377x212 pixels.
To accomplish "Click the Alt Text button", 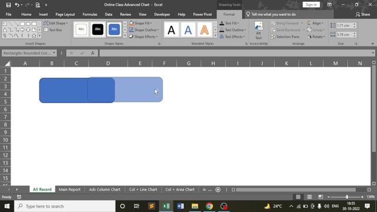I will click(x=259, y=31).
